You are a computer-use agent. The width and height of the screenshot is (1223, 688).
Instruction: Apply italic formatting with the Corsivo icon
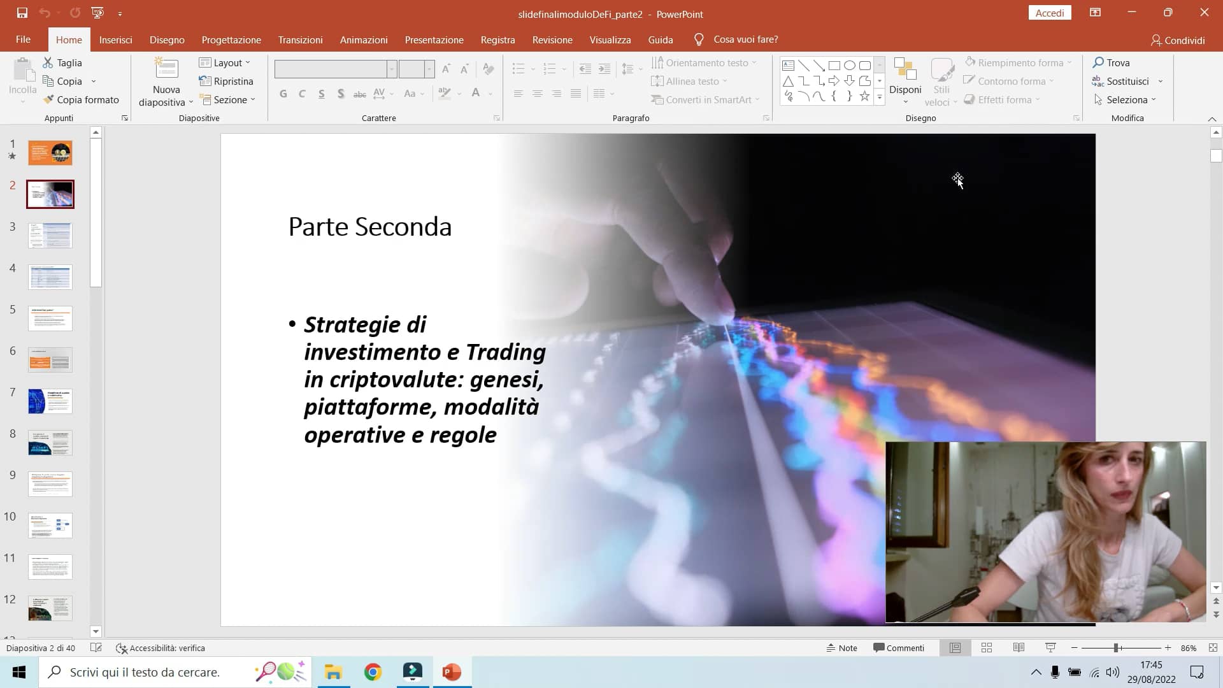pos(302,94)
